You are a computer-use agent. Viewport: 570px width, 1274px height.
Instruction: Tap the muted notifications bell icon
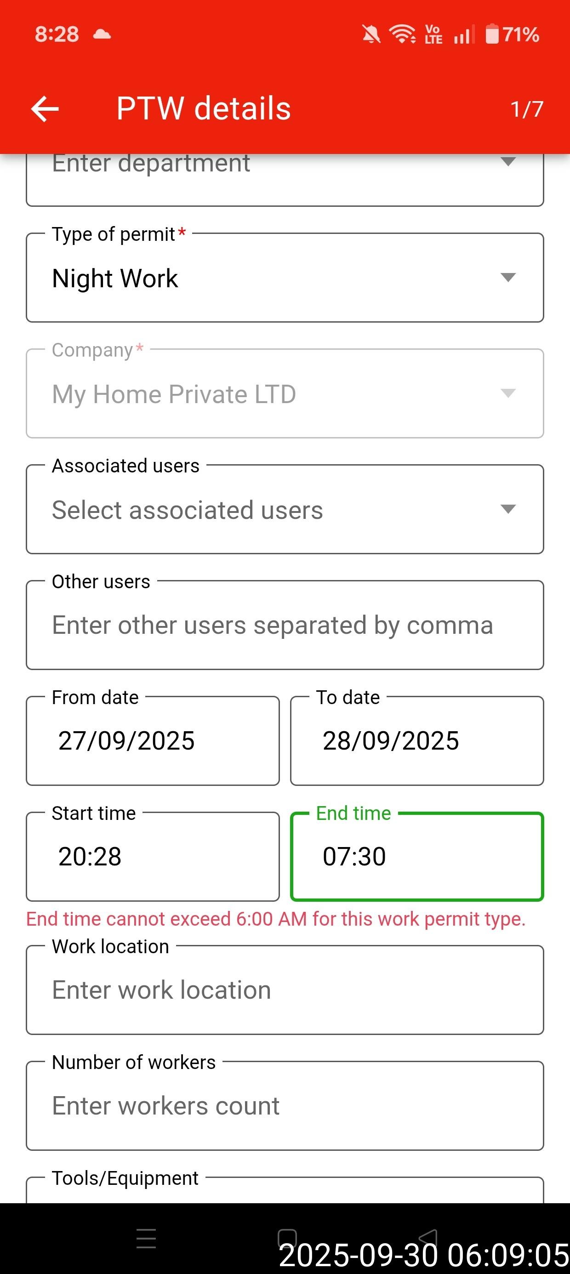tap(371, 34)
